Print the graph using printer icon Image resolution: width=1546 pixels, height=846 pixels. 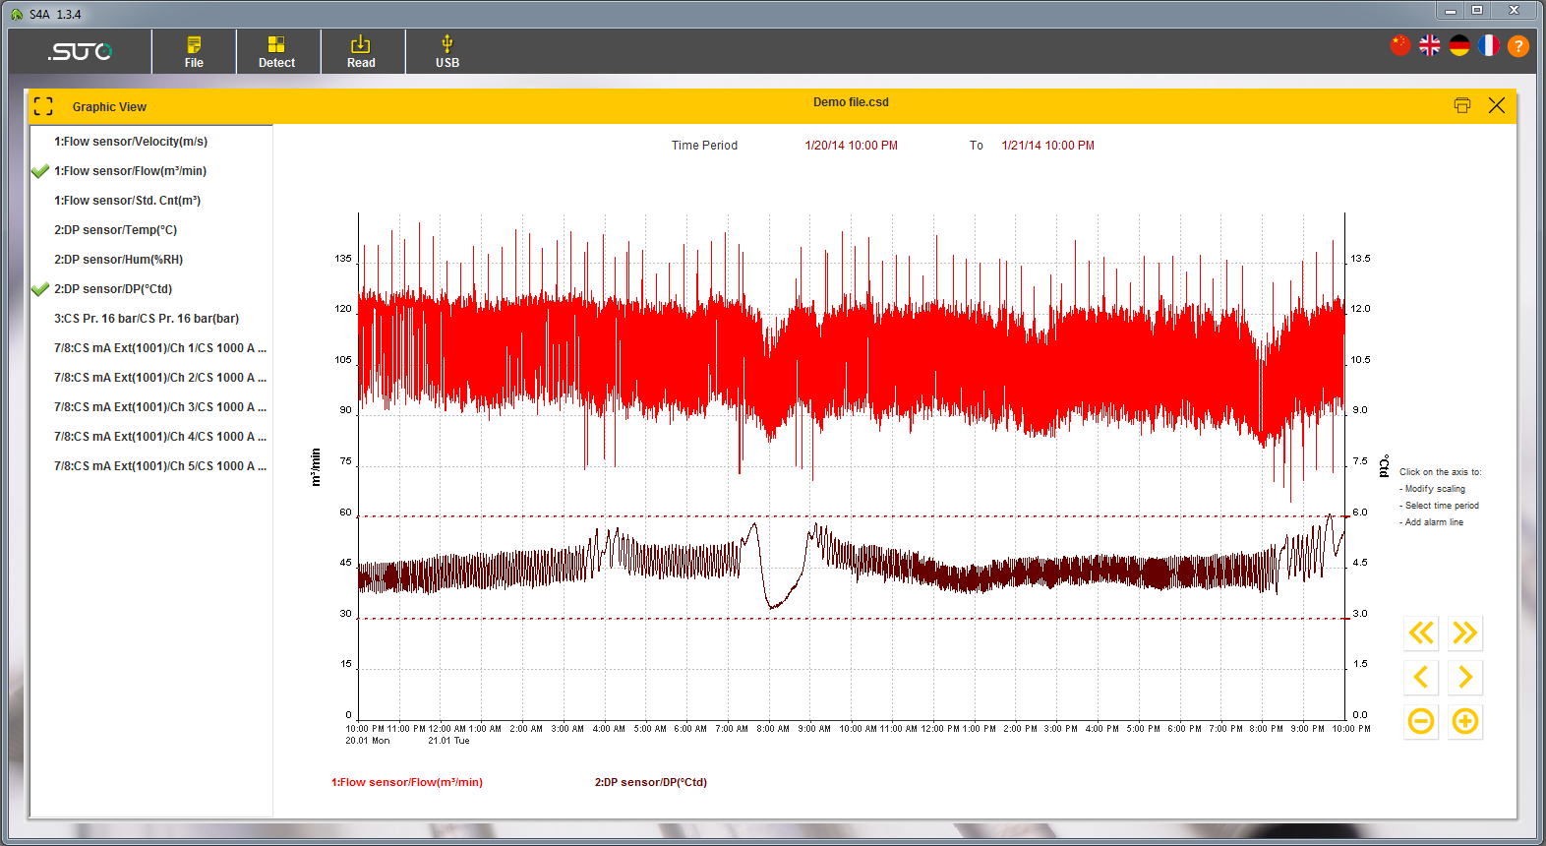point(1462,105)
